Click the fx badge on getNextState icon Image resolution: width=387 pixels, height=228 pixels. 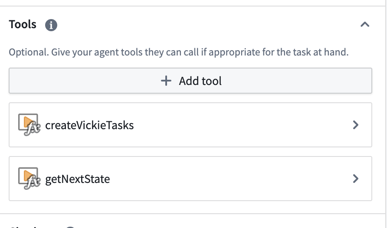(x=33, y=183)
